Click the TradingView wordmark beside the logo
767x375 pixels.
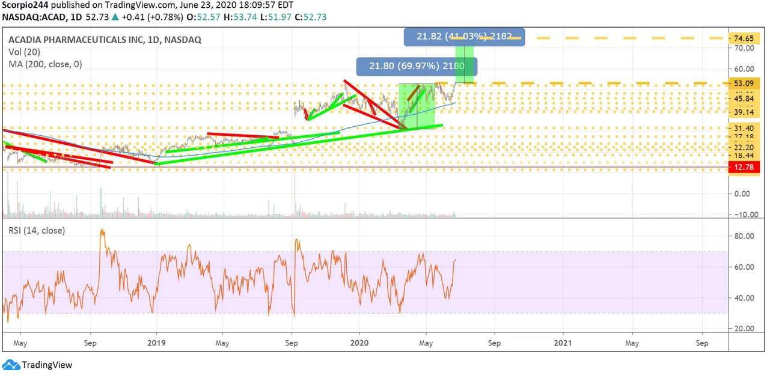(x=47, y=365)
